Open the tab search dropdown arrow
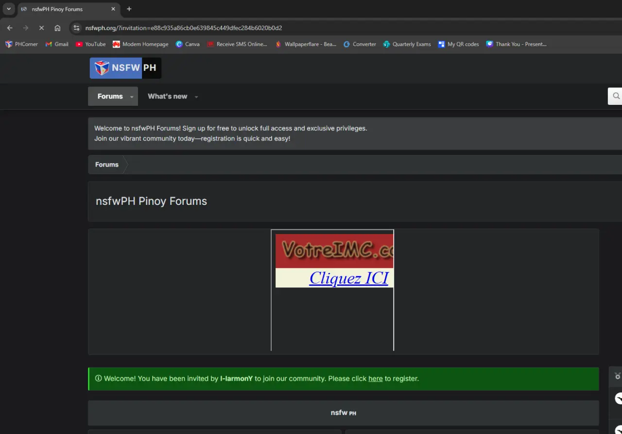 tap(8, 9)
